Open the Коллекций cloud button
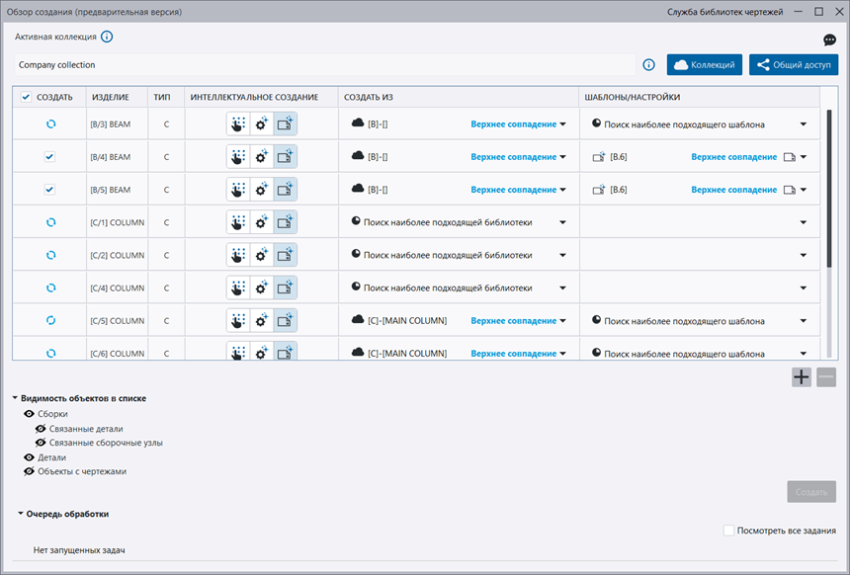The width and height of the screenshot is (850, 575). tap(704, 65)
